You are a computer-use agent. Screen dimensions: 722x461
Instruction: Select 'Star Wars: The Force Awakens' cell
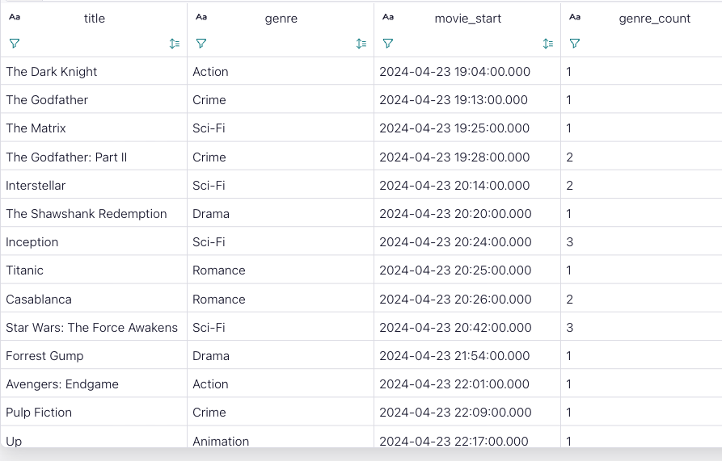(94, 327)
